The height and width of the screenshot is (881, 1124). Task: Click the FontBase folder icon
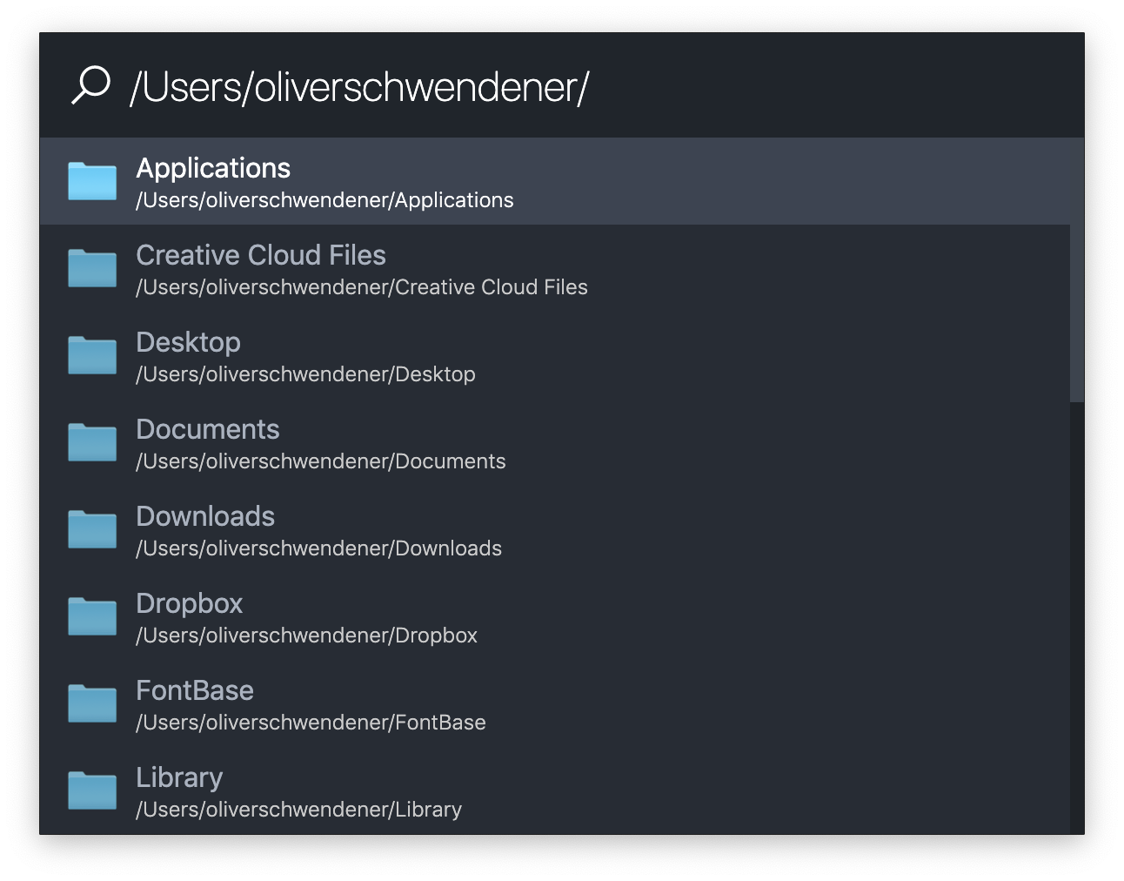point(92,703)
